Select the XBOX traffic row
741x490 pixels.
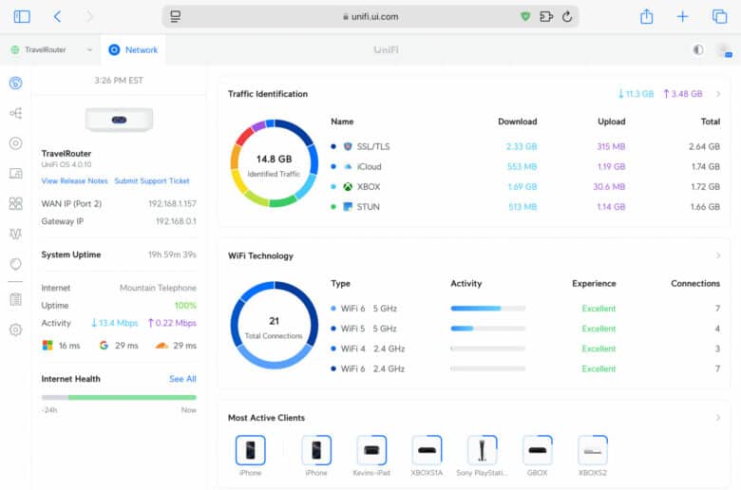(x=525, y=187)
